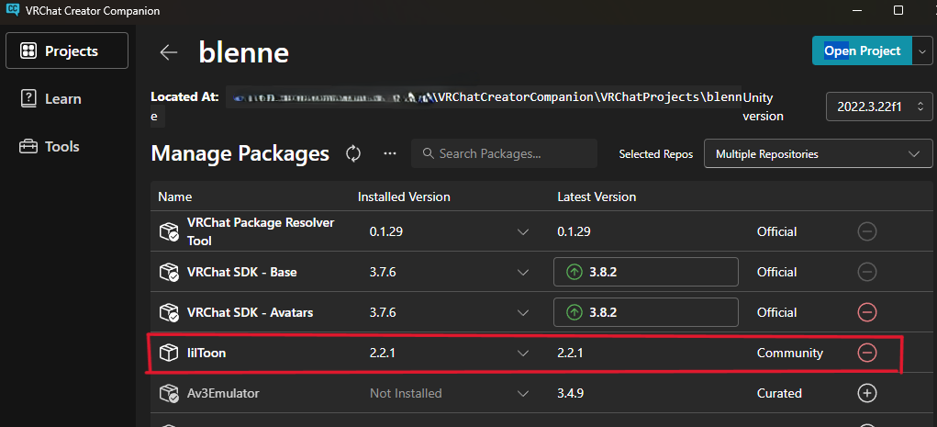
Task: Open VRChat SDK - Base version dropdown
Action: tap(523, 272)
